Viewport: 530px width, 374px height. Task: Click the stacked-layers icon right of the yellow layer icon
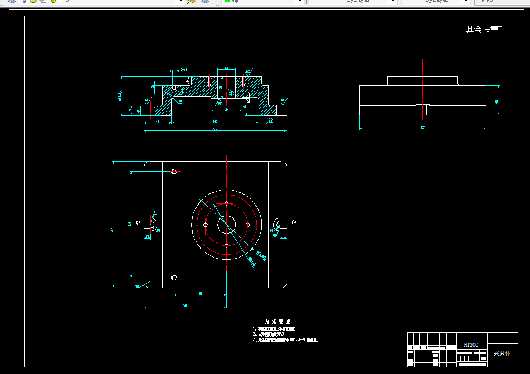point(204,1)
